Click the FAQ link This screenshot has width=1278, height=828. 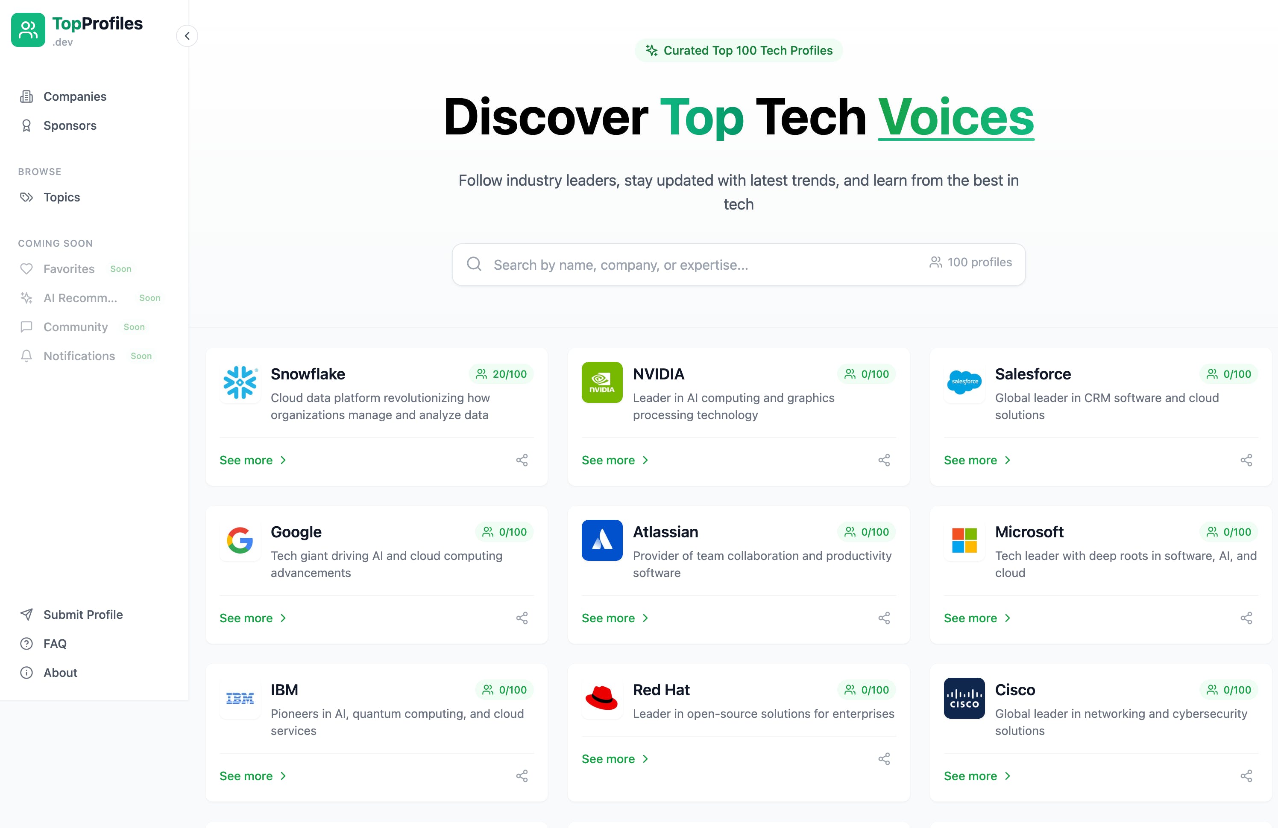click(x=54, y=643)
